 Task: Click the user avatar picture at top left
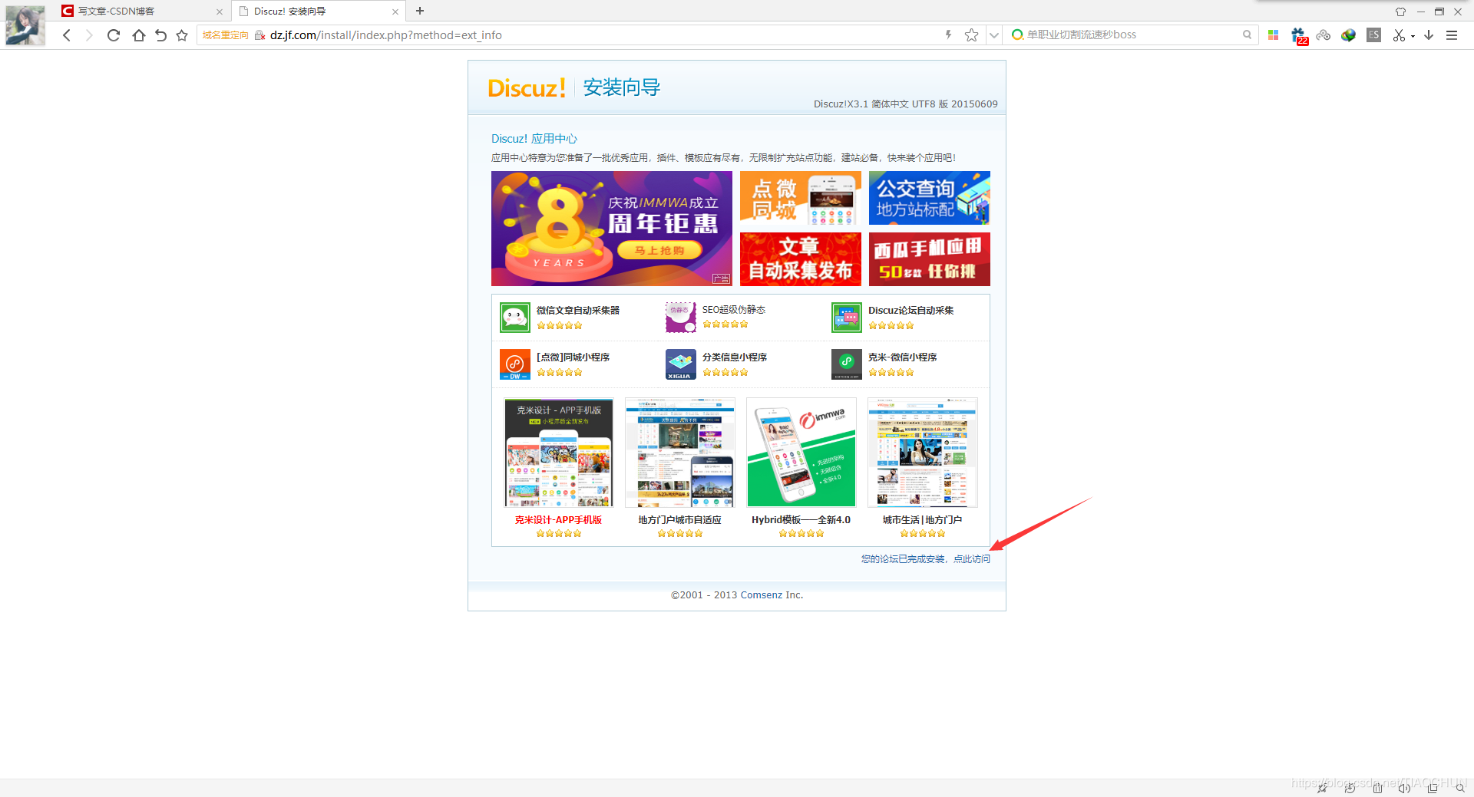(25, 25)
